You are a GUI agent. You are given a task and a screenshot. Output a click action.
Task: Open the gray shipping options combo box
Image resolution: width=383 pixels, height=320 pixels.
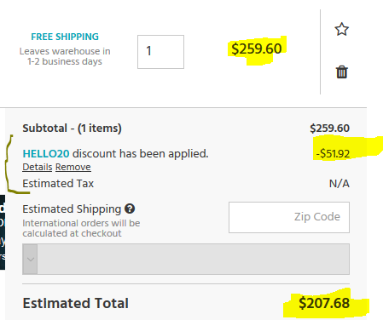tap(186, 259)
